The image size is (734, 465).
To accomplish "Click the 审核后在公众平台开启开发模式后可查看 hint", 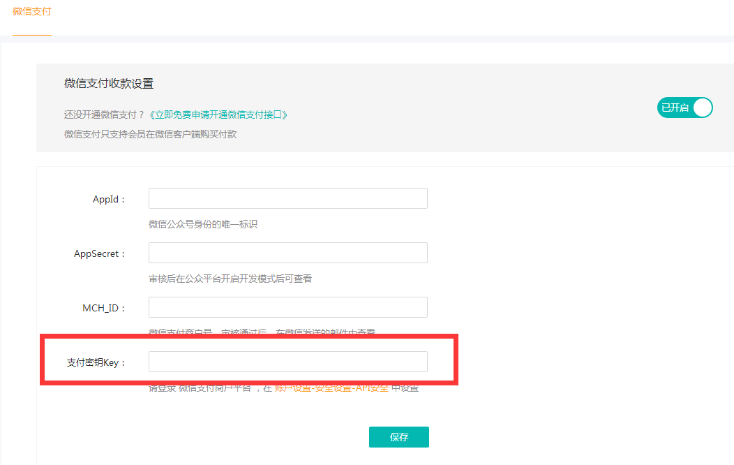I will [230, 279].
